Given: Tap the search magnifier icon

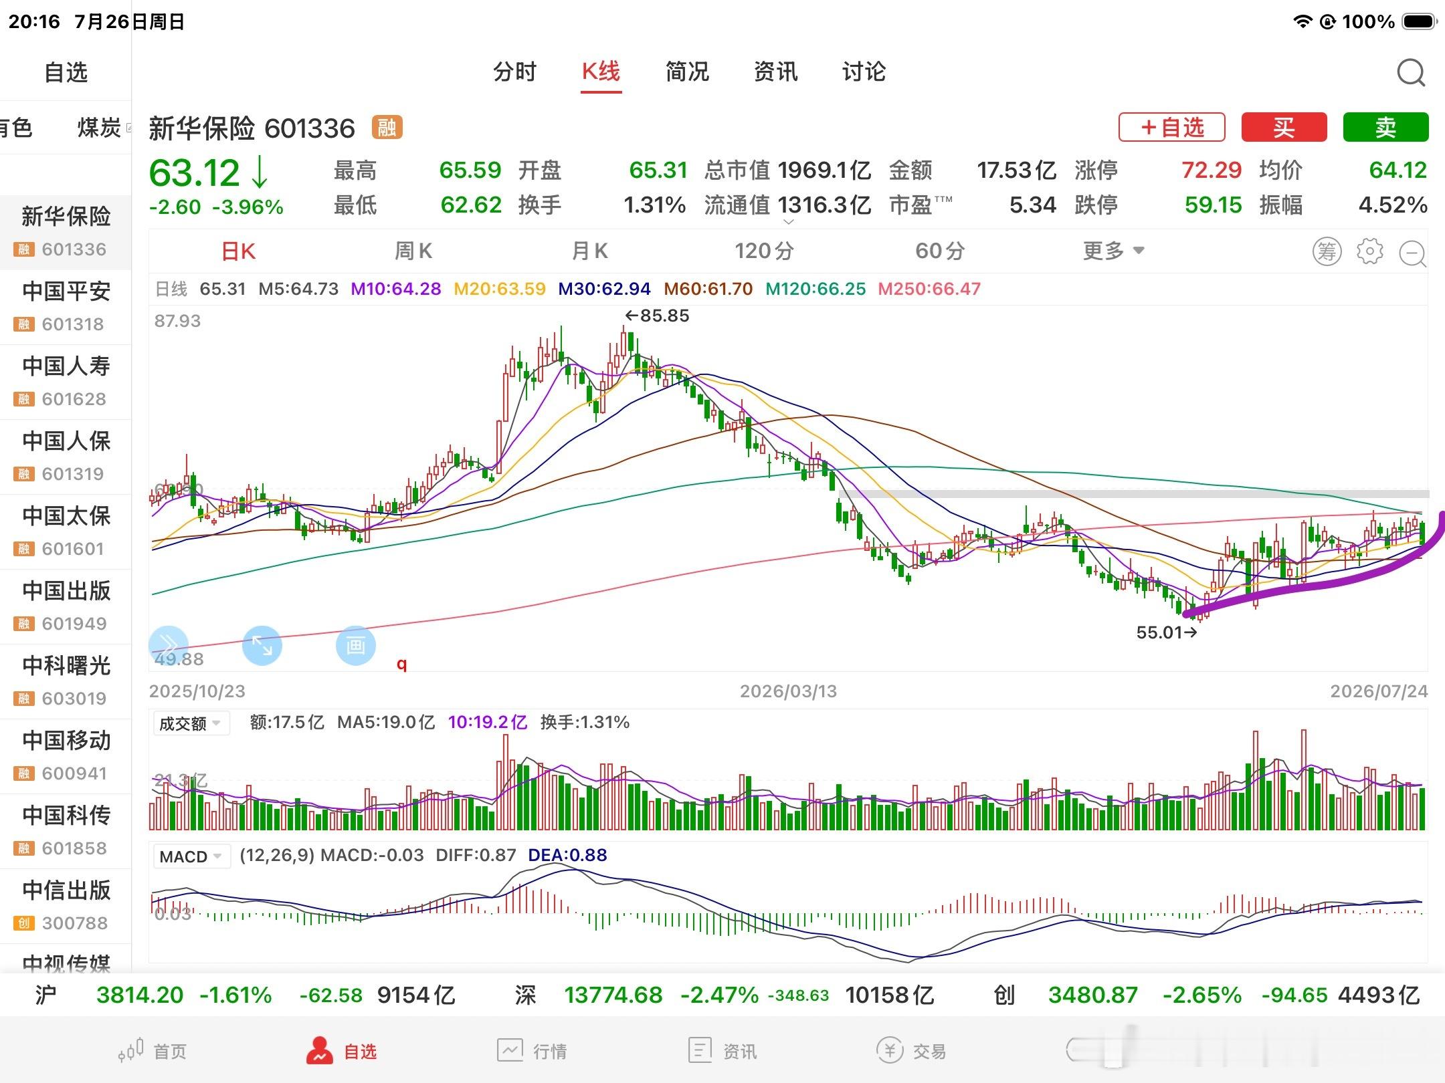Looking at the screenshot, I should 1411,73.
